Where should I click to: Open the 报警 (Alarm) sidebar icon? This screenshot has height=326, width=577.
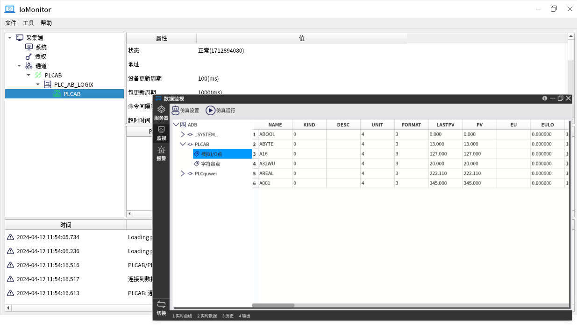(x=161, y=153)
